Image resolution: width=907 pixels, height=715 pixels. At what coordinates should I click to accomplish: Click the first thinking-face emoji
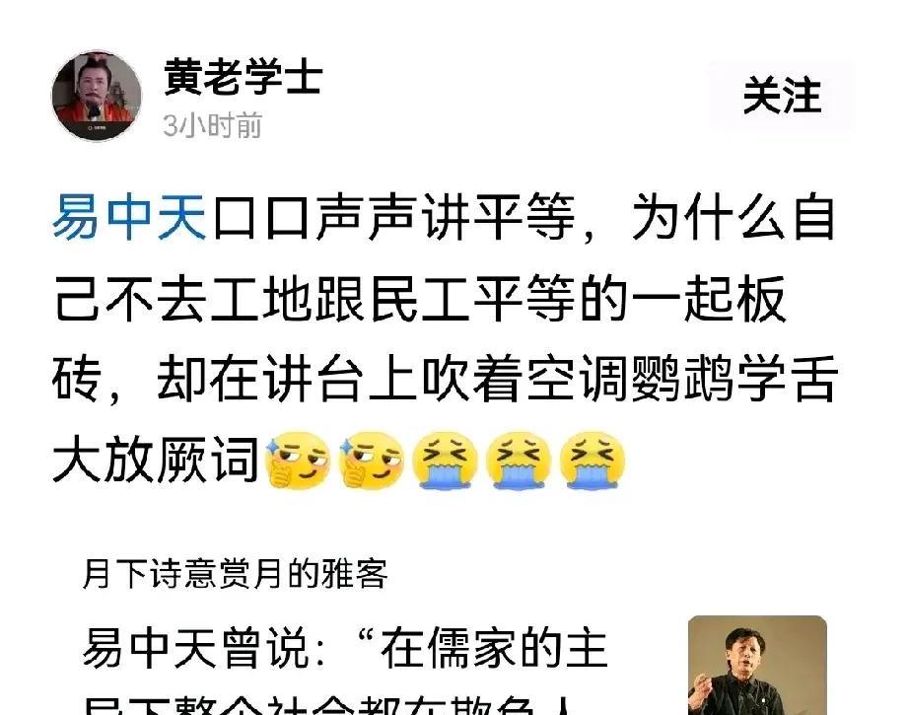(x=297, y=461)
